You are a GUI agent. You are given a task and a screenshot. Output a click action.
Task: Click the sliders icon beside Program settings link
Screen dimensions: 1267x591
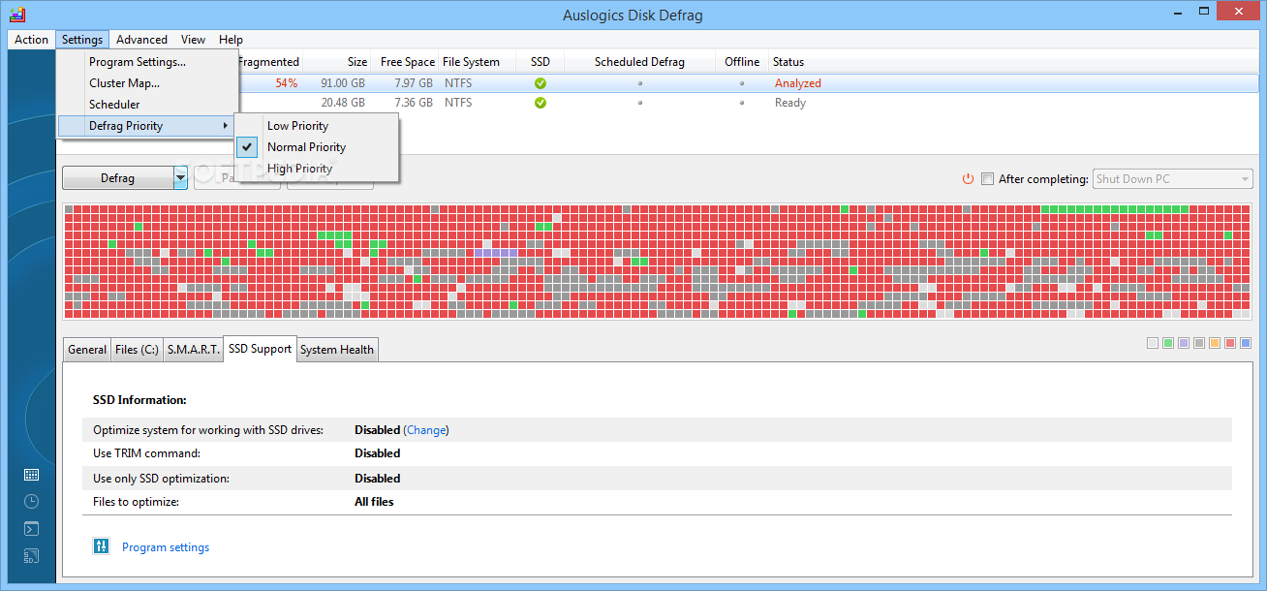point(102,546)
